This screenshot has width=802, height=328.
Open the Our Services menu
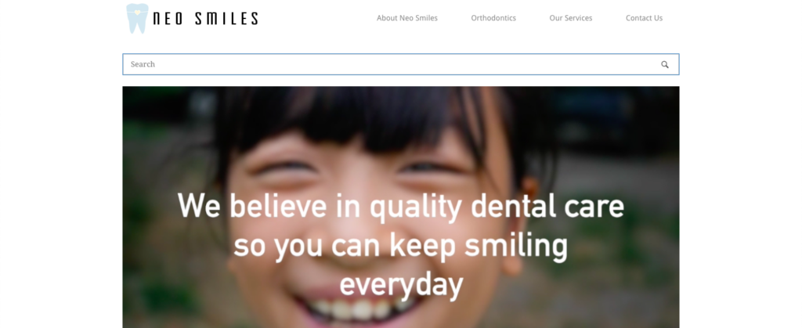[x=571, y=18]
